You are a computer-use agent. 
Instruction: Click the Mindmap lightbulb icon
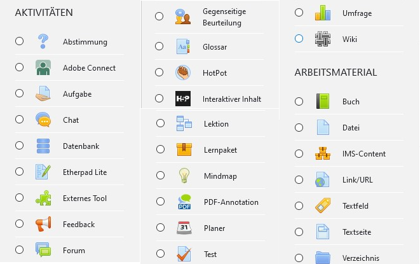(x=184, y=176)
